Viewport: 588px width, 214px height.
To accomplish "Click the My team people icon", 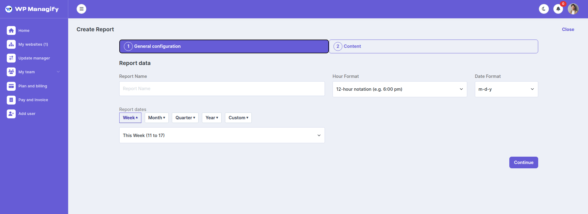I will 11,72.
